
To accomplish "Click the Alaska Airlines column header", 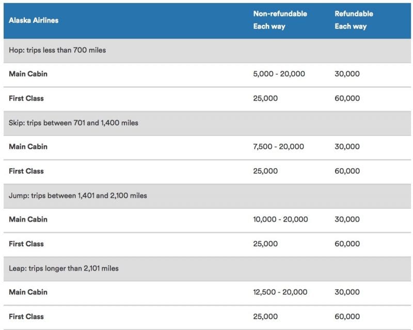I will tap(34, 21).
